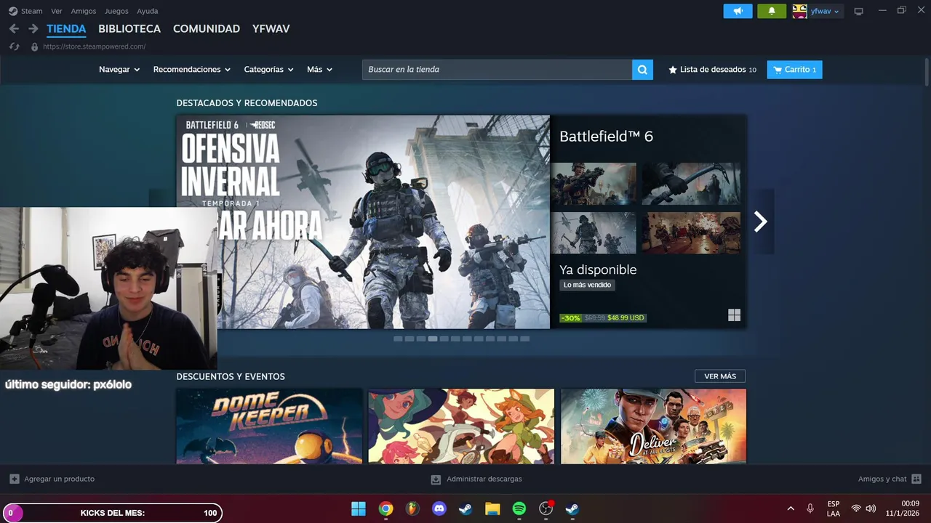931x523 pixels.
Task: Switch to the COMUNIDAD tab
Action: click(x=207, y=29)
